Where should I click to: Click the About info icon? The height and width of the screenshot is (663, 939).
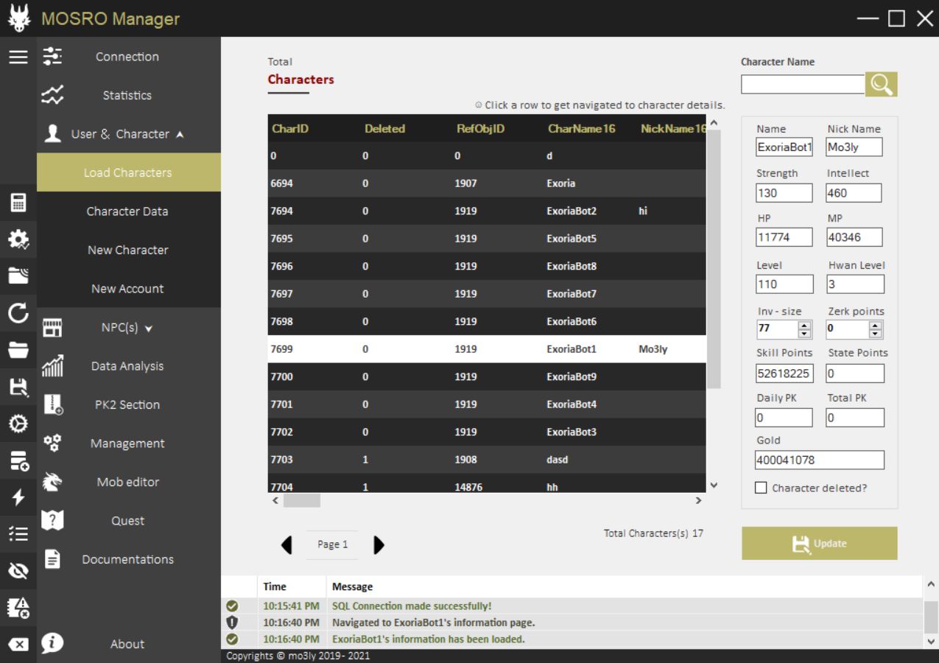coord(52,643)
